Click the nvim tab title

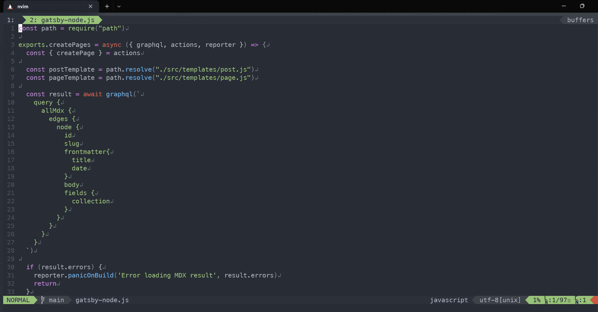[23, 7]
